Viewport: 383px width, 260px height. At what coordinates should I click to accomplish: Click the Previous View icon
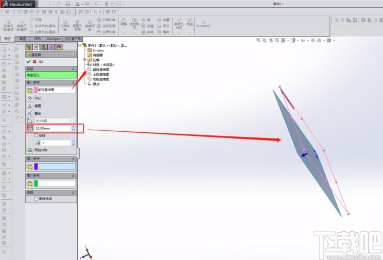click(271, 40)
